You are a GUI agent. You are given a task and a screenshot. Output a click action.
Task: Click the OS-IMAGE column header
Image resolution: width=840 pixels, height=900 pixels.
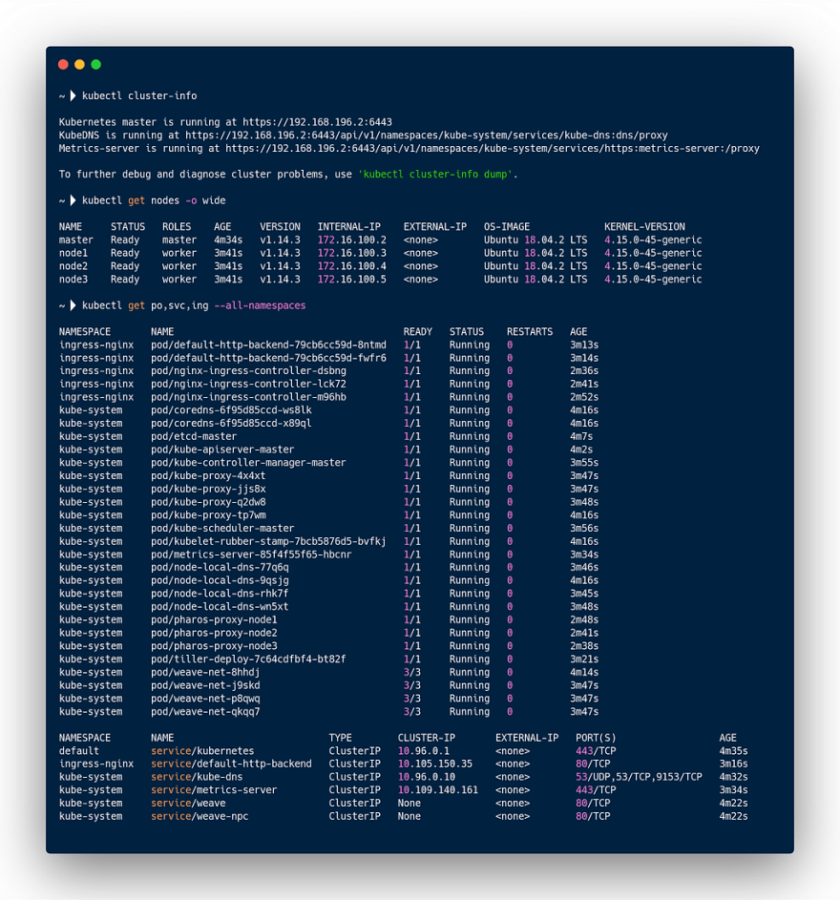507,227
